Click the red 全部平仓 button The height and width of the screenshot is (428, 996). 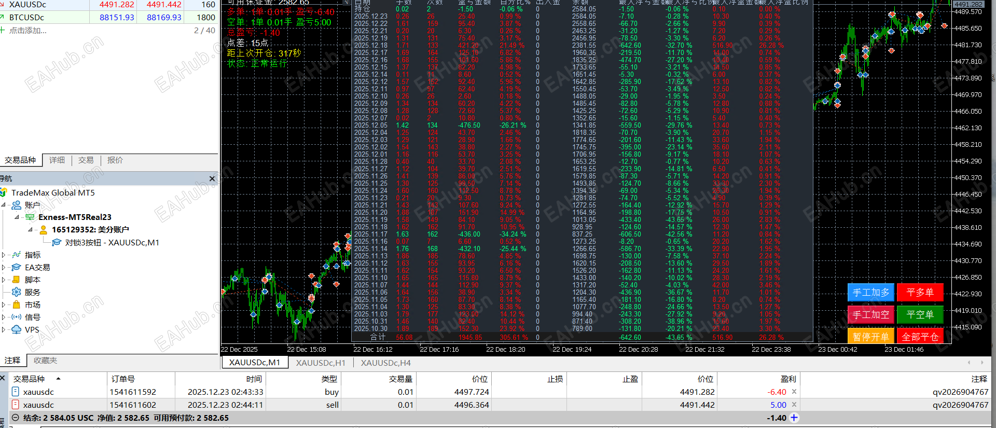coord(920,336)
